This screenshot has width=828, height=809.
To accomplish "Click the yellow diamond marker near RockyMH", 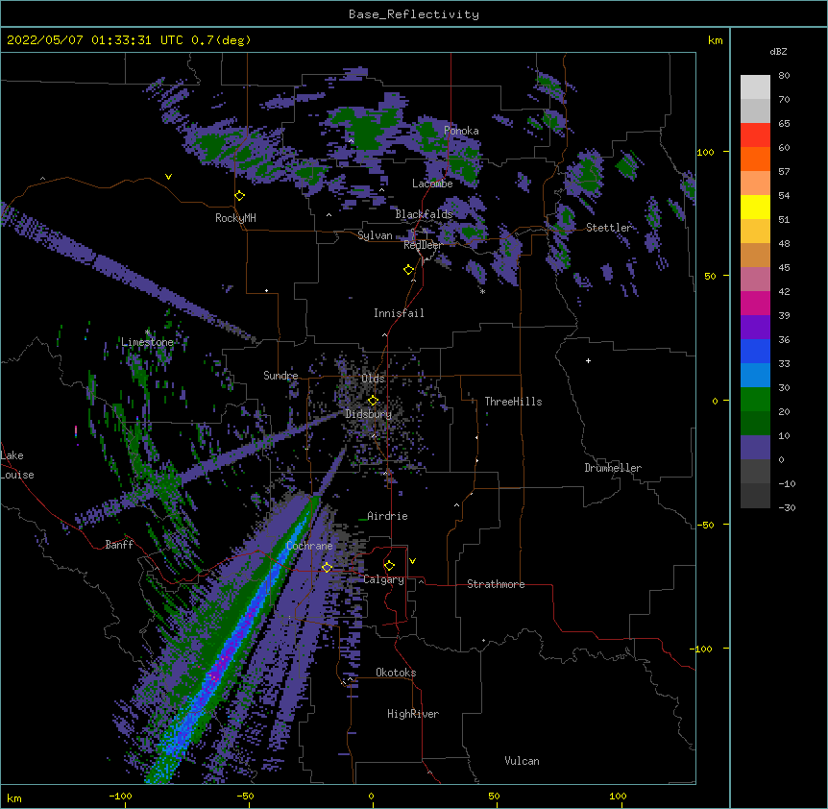I will 240,196.
